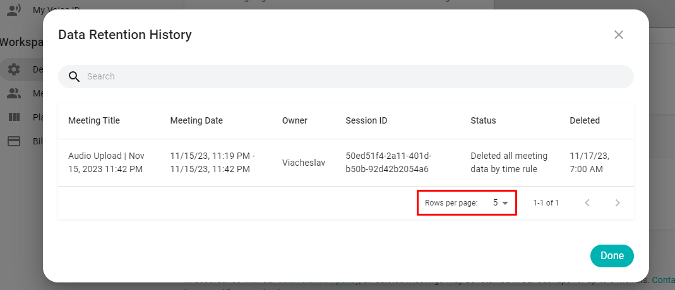
Task: Click the session ID value starting 50ed51f4
Action: click(388, 162)
